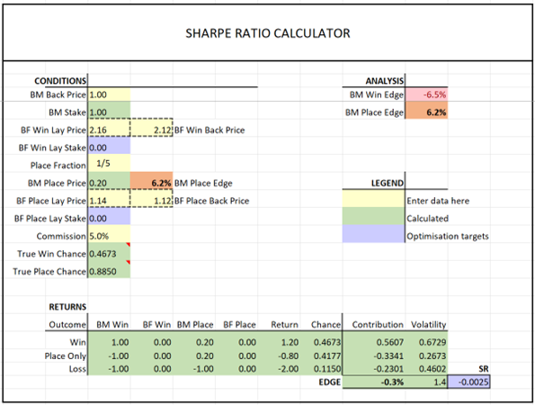
Task: Click the EDGE -0.3% total cell
Action: pyautogui.click(x=373, y=382)
